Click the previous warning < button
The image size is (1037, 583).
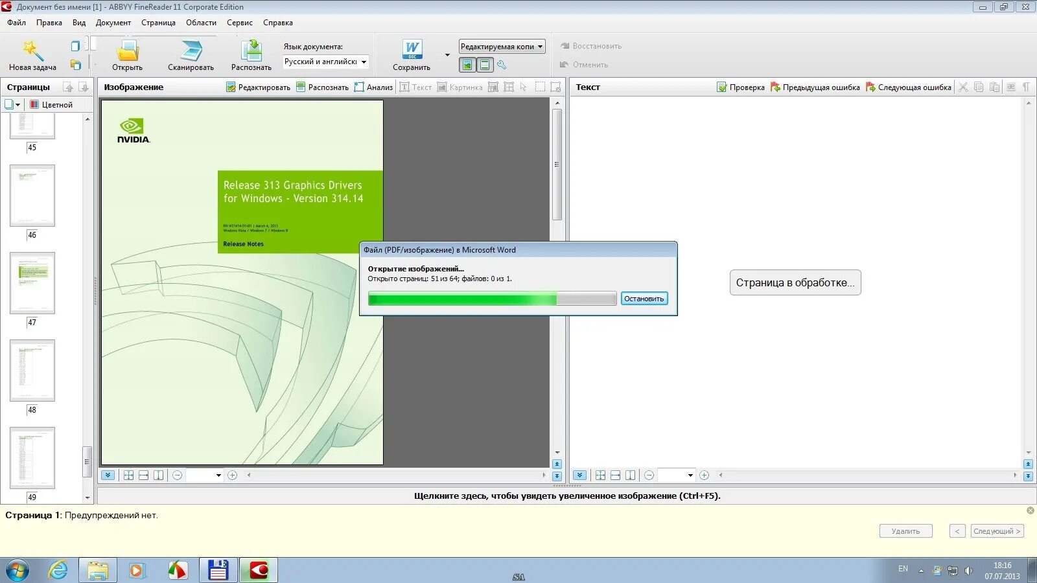click(x=957, y=531)
